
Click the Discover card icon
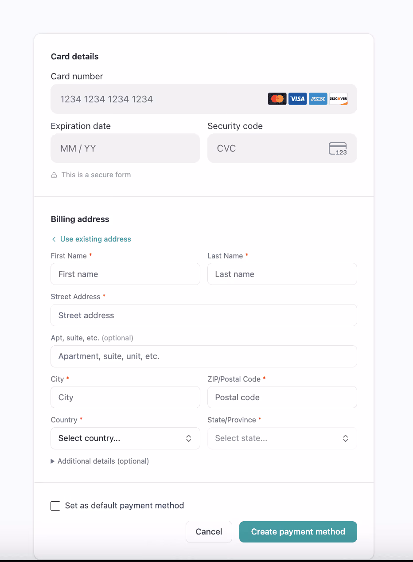339,99
